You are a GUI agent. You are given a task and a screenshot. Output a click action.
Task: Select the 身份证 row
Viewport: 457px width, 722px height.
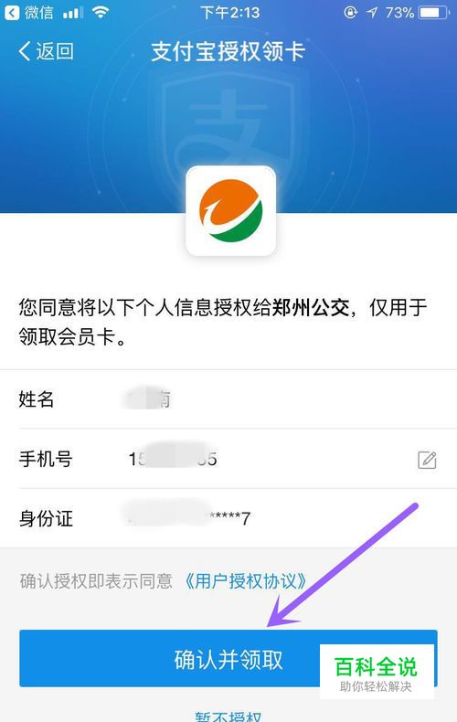(228, 518)
